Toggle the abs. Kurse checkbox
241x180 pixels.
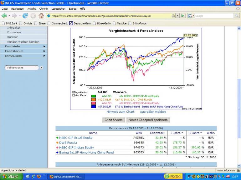pyautogui.click(x=74, y=95)
